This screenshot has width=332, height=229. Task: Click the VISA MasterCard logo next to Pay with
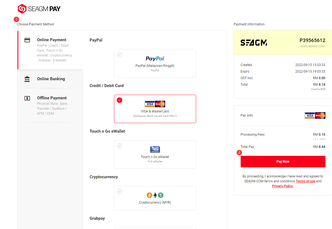(x=315, y=115)
